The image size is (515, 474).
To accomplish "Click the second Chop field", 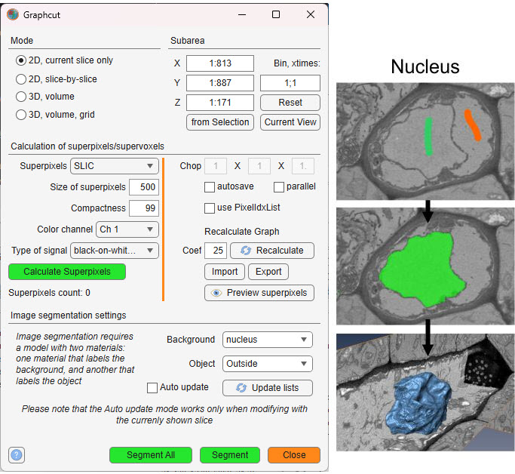I will click(259, 165).
